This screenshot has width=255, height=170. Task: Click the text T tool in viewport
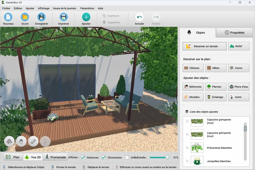[45, 141]
